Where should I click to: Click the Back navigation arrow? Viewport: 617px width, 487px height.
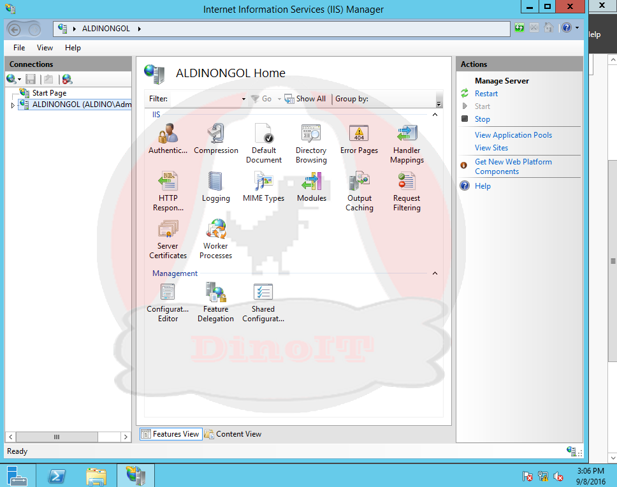pos(15,29)
